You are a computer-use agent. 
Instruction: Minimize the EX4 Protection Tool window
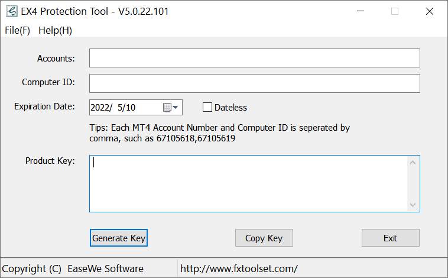361,11
